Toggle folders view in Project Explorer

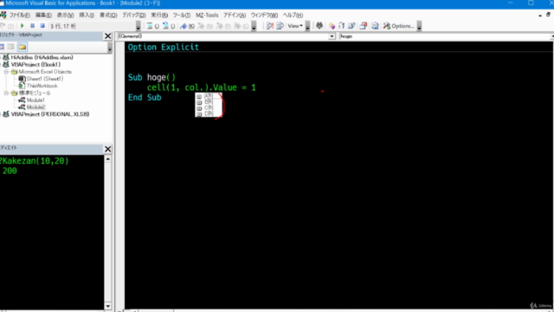[x=23, y=47]
